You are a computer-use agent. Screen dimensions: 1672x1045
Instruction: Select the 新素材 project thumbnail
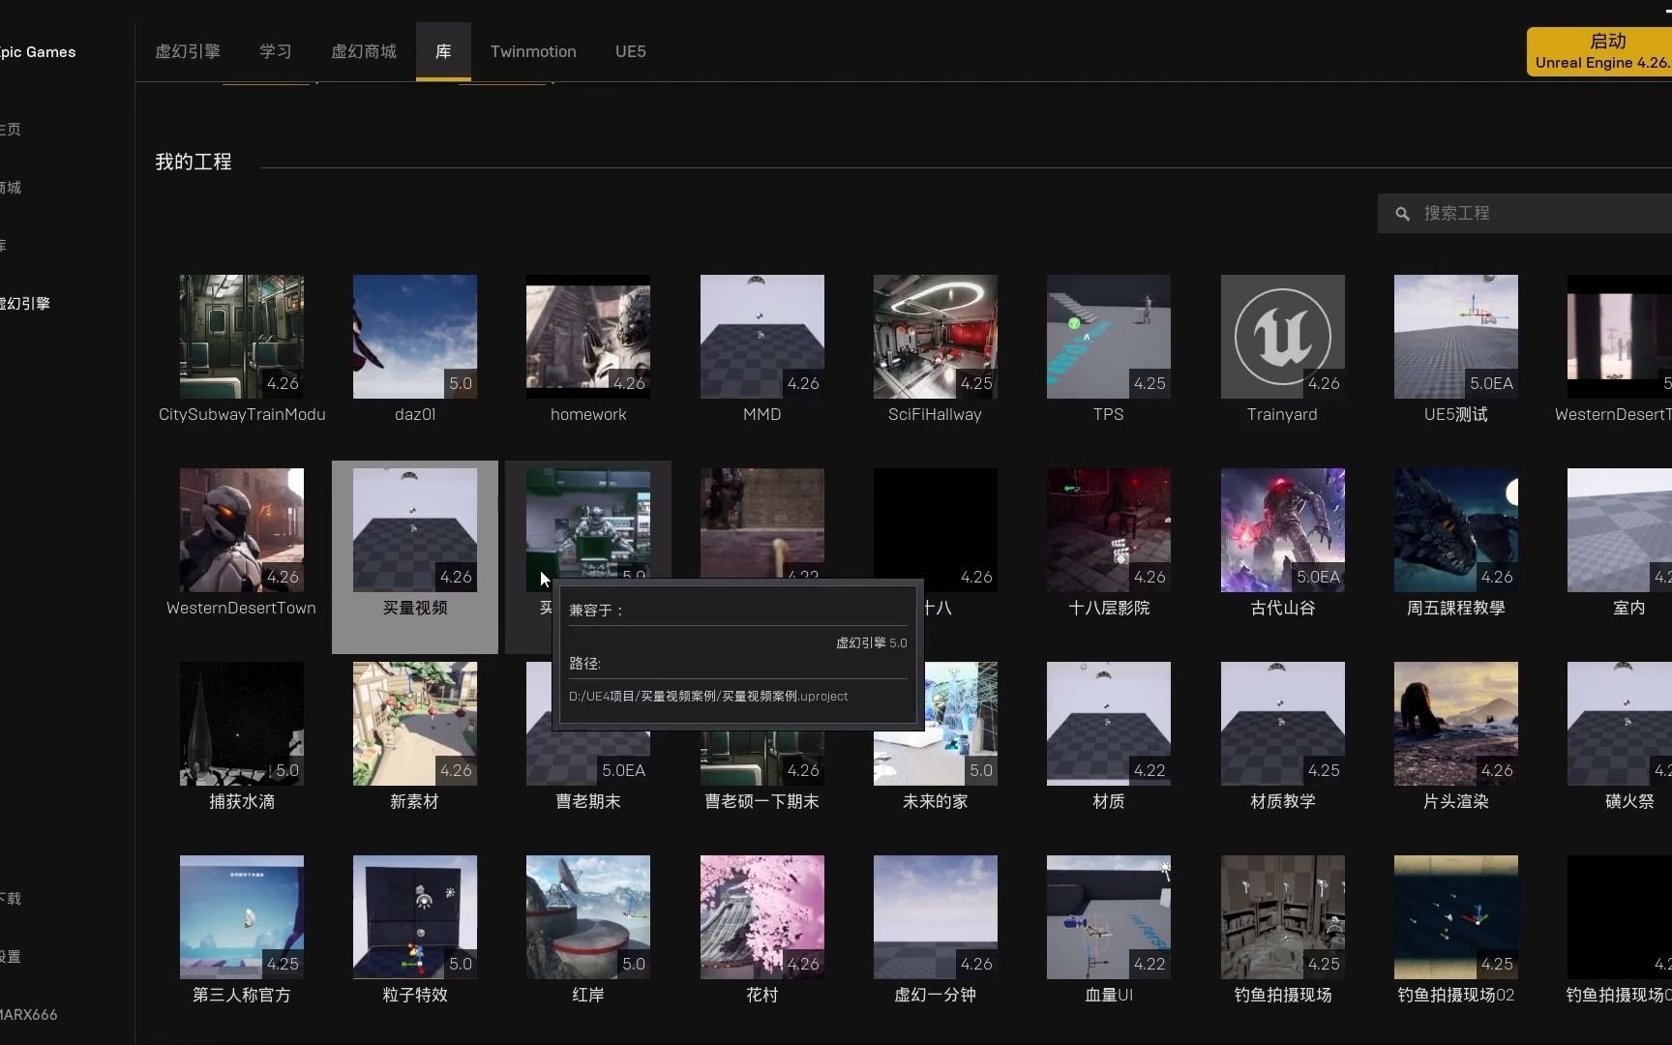coord(415,724)
